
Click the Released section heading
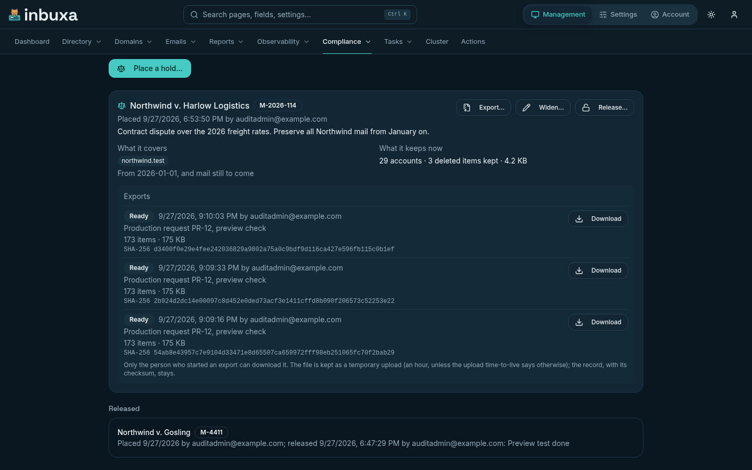click(124, 408)
